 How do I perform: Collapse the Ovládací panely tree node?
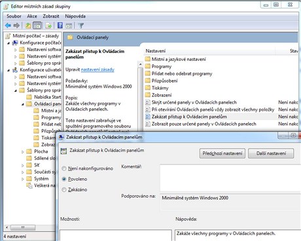(23, 104)
